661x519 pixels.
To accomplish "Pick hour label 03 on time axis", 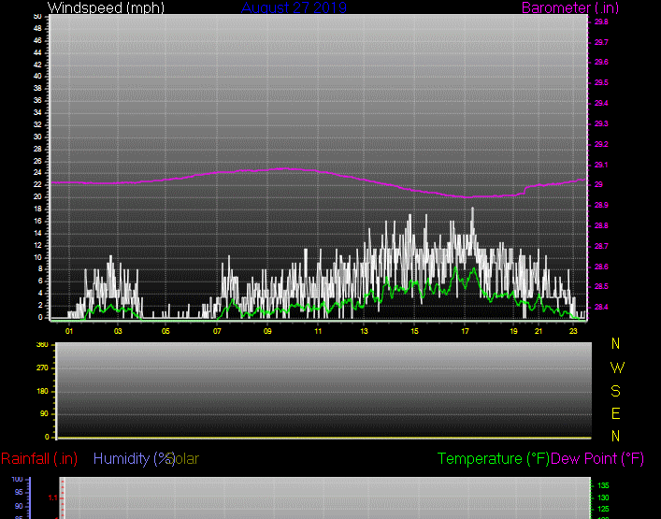I will tap(118, 331).
